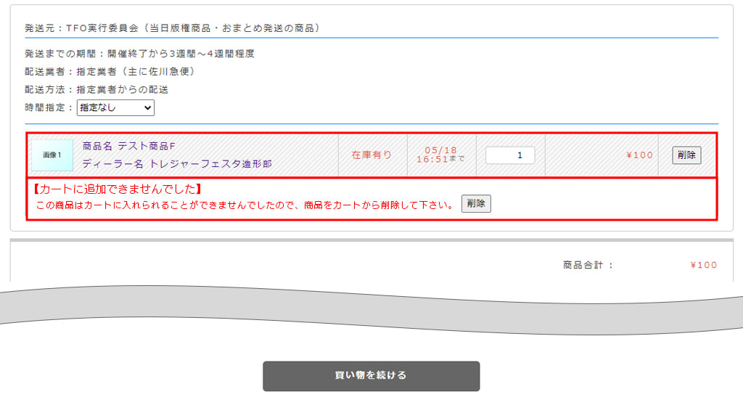Click the product name テスト商品F
The height and width of the screenshot is (405, 743).
(129, 146)
